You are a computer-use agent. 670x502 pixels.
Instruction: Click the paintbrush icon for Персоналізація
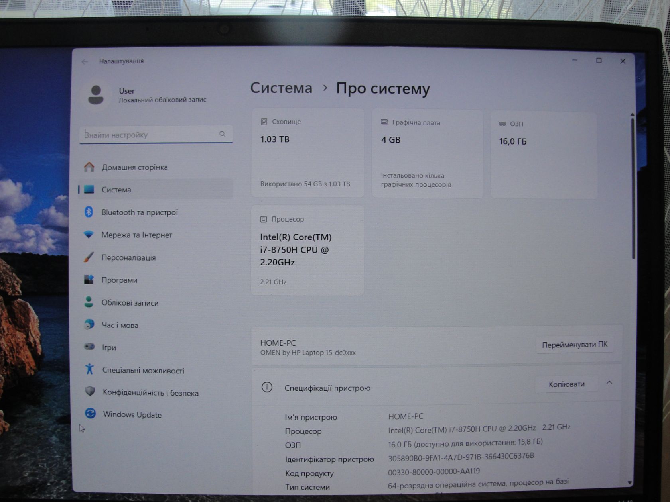pos(89,257)
